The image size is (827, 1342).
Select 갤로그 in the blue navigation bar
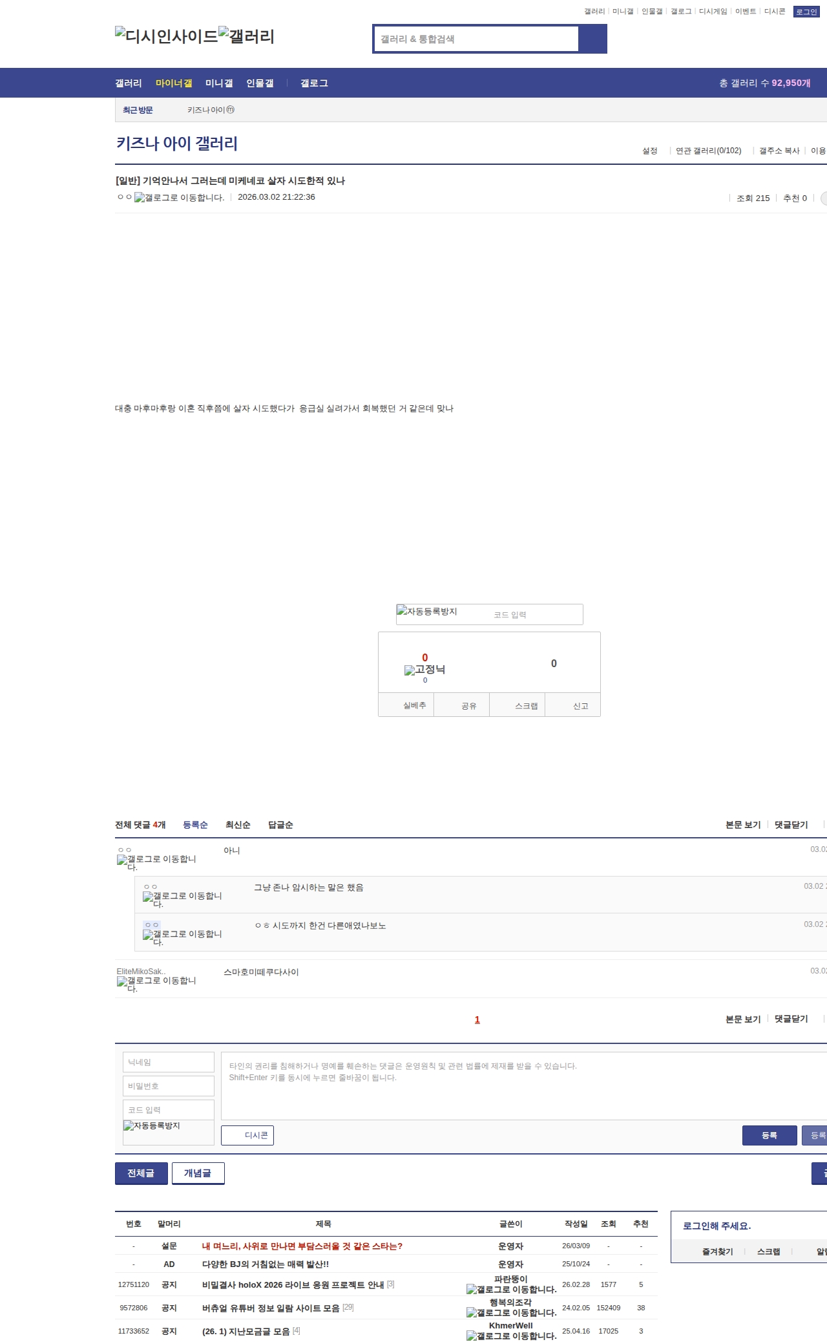pyautogui.click(x=314, y=83)
